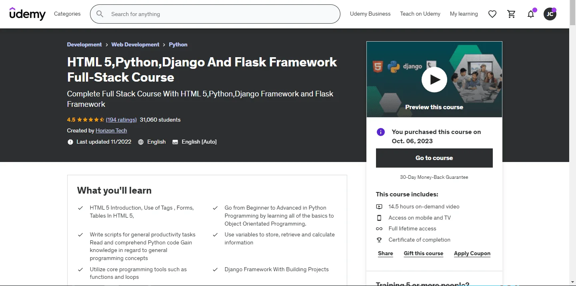Click the search magnifier icon

(x=100, y=14)
